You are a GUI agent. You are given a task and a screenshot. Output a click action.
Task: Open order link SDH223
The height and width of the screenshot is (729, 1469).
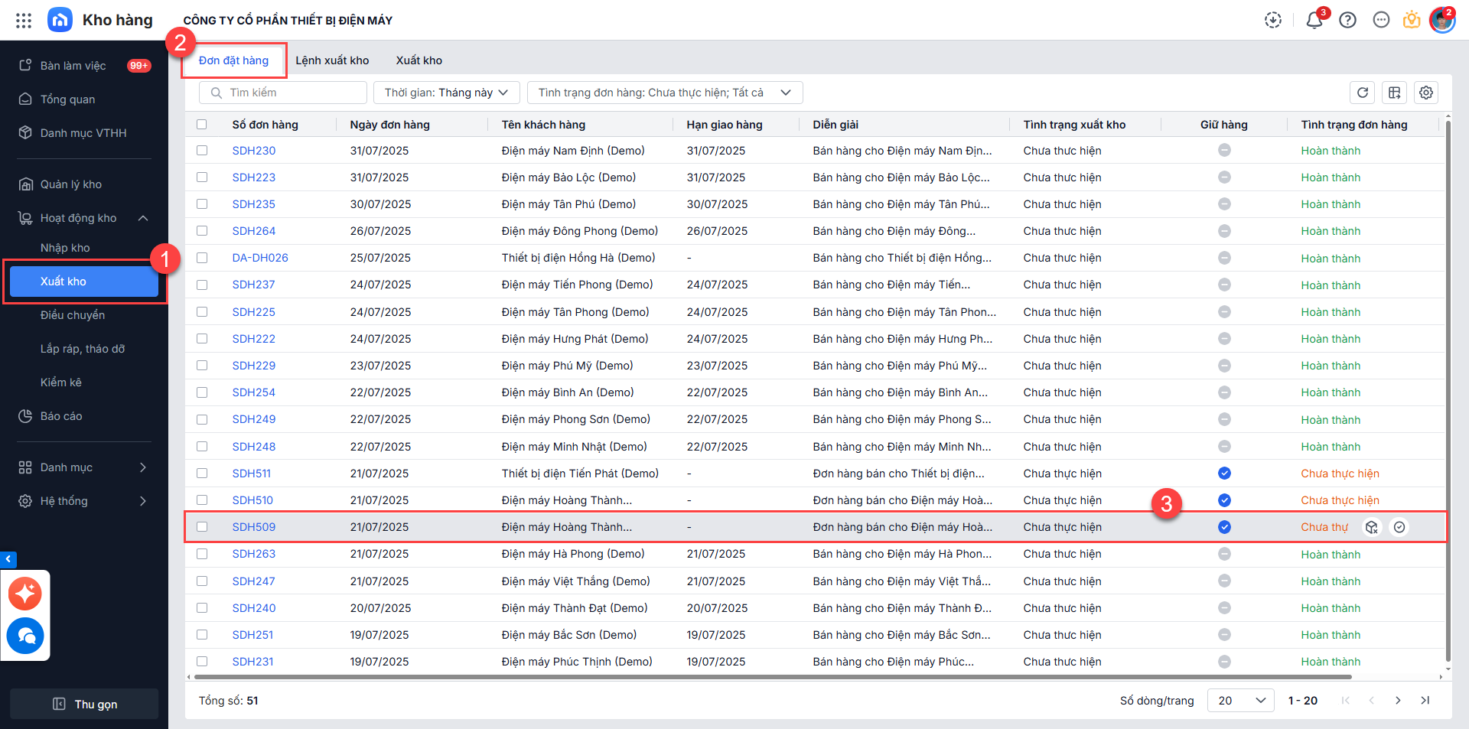click(253, 177)
